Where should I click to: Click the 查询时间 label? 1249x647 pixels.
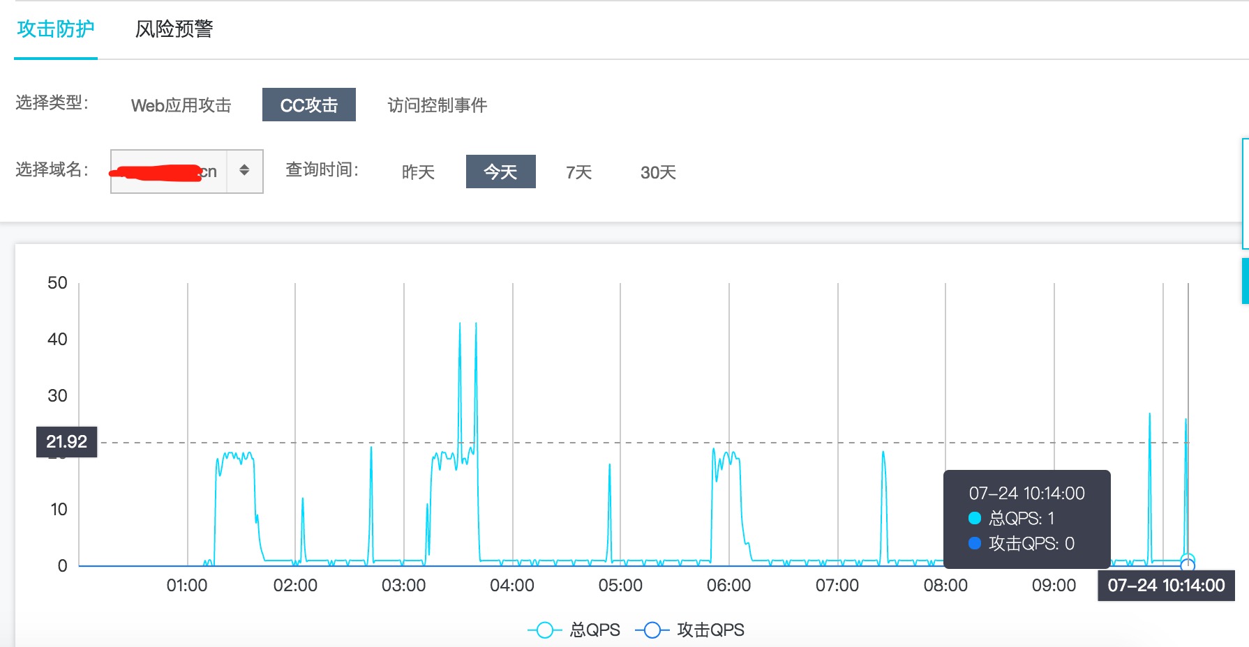tap(322, 169)
